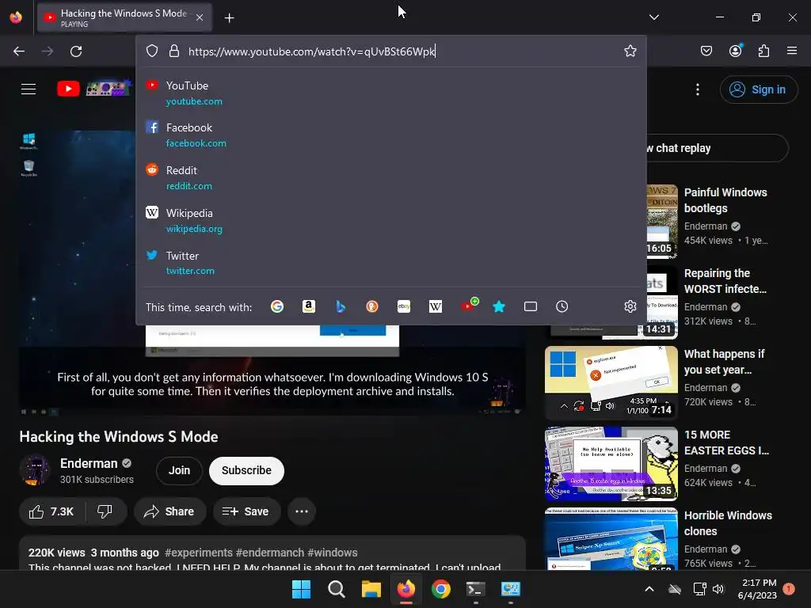811x608 pixels.
Task: Open the Enderman channel avatar
Action: pos(35,470)
